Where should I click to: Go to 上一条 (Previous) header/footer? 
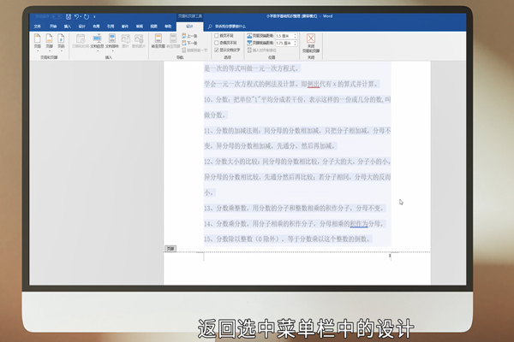[x=189, y=36]
